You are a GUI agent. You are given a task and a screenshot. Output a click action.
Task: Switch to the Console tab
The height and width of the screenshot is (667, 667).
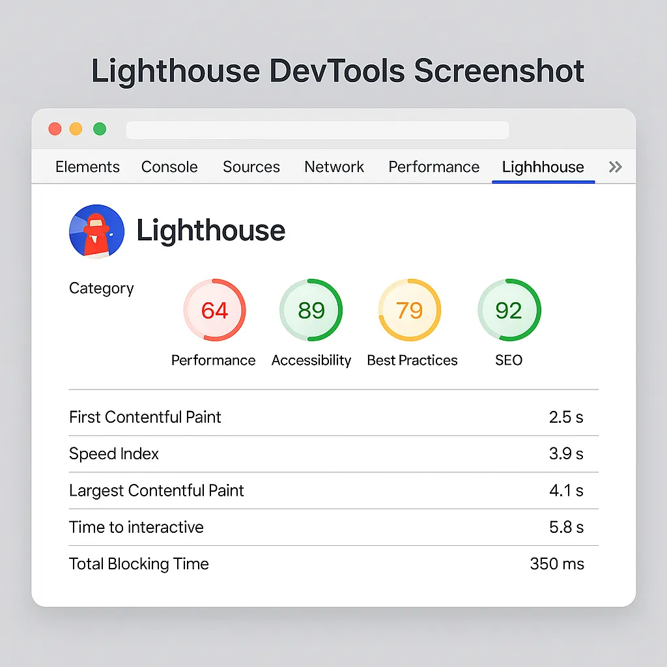click(169, 167)
